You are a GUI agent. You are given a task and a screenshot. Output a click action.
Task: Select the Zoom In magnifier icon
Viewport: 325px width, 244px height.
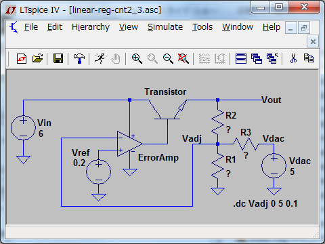(137, 58)
